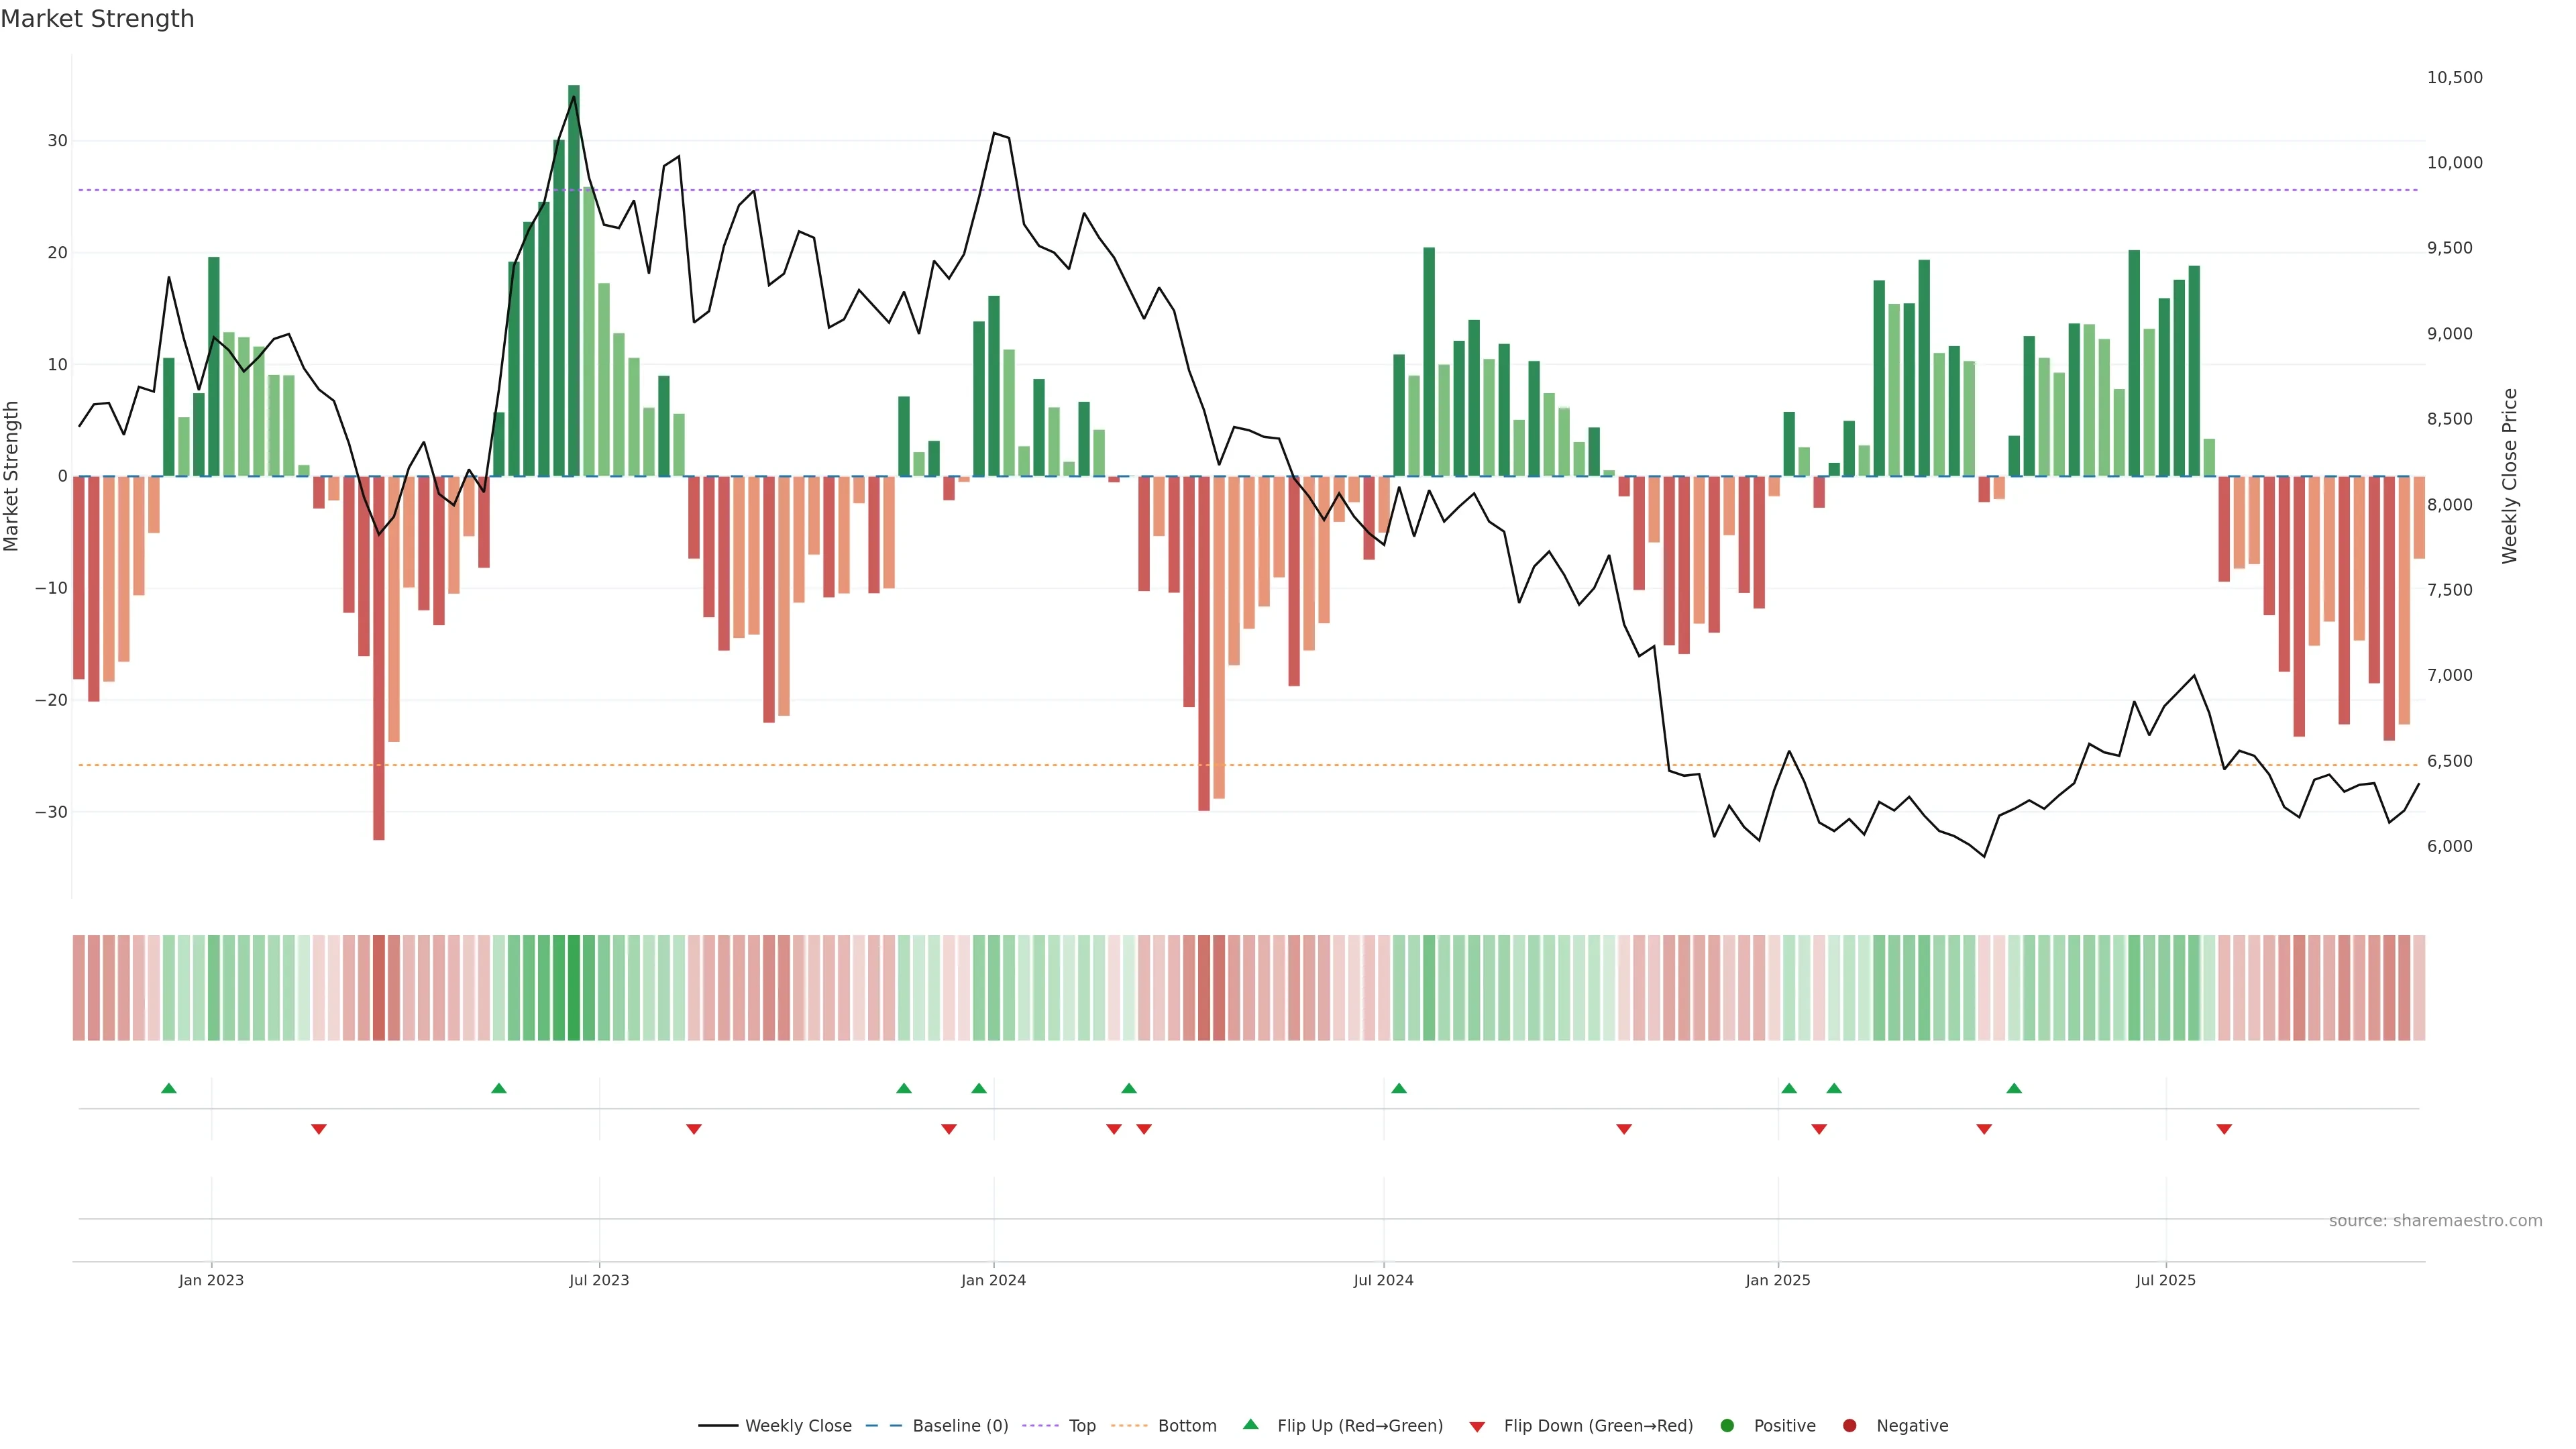Click the red triangle icon beside Flip Down legend
The width and height of the screenshot is (2576, 1449).
click(1477, 1427)
